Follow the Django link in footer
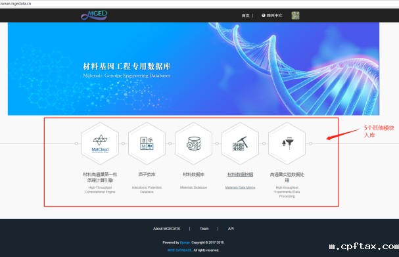The image size is (399, 257). coord(185,243)
